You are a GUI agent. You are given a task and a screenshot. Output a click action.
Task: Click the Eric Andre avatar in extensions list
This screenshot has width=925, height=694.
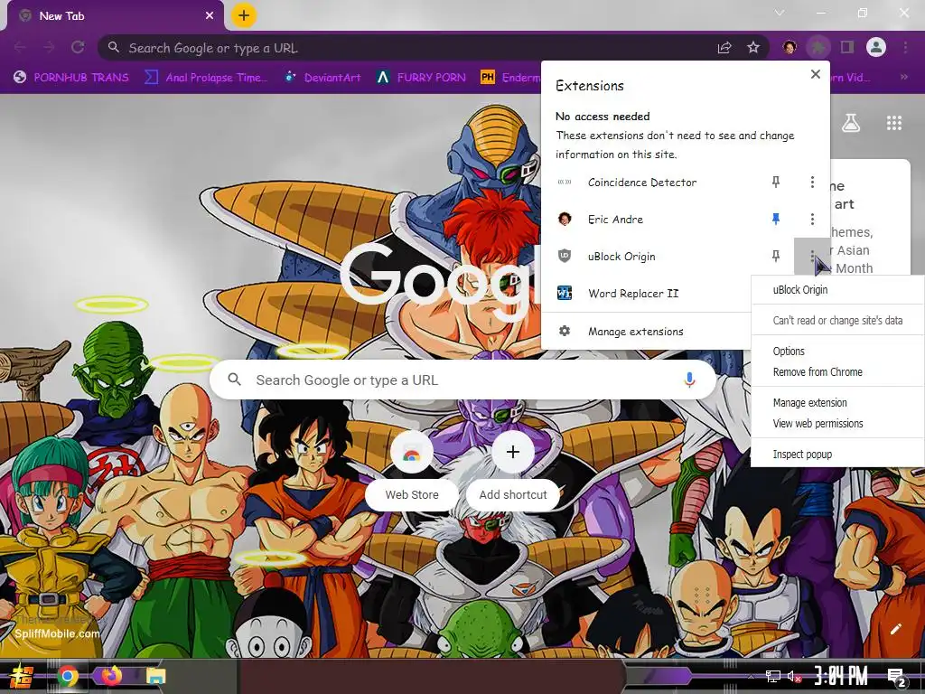[x=565, y=219]
